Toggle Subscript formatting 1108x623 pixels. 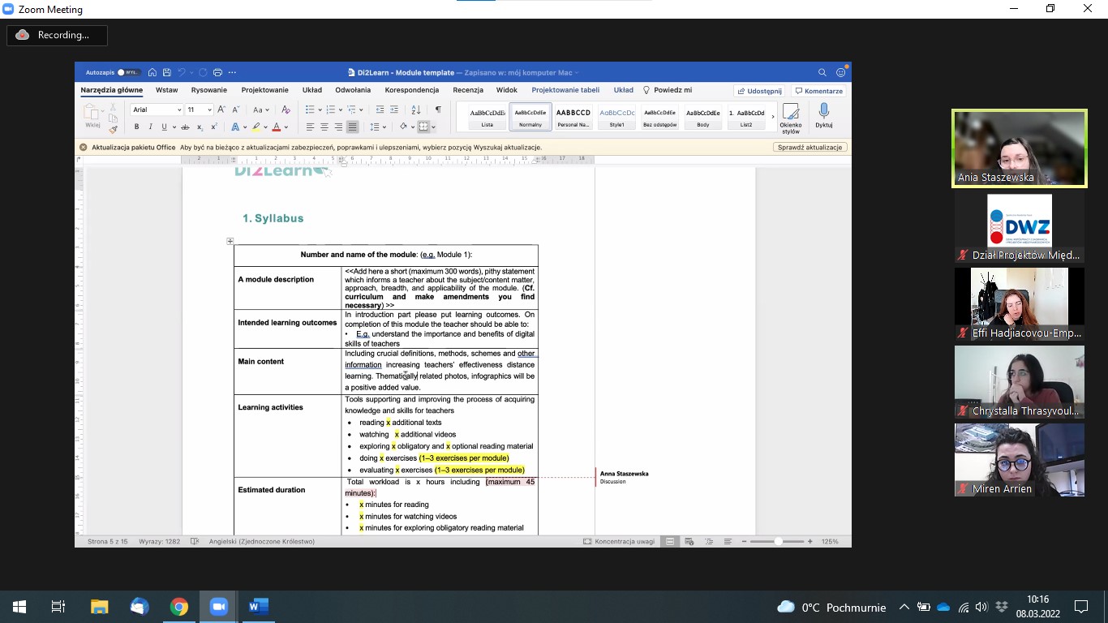(x=200, y=127)
